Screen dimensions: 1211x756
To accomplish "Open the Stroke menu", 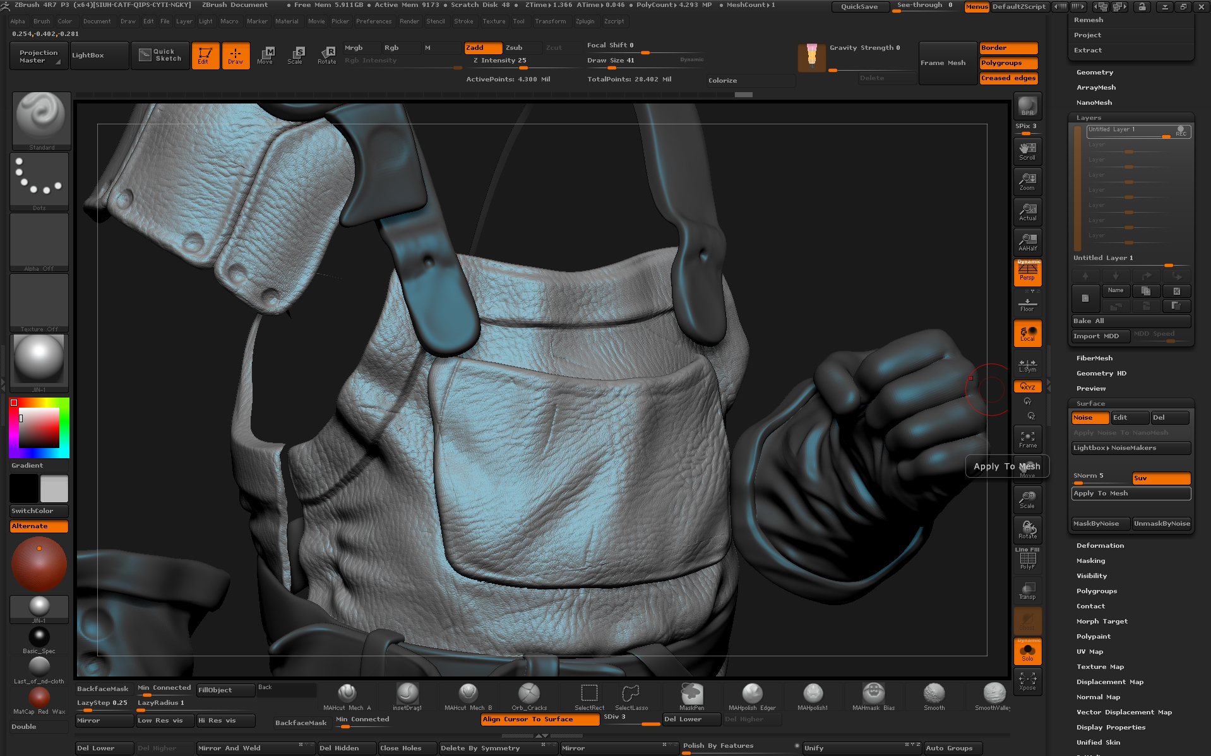I will pyautogui.click(x=463, y=21).
